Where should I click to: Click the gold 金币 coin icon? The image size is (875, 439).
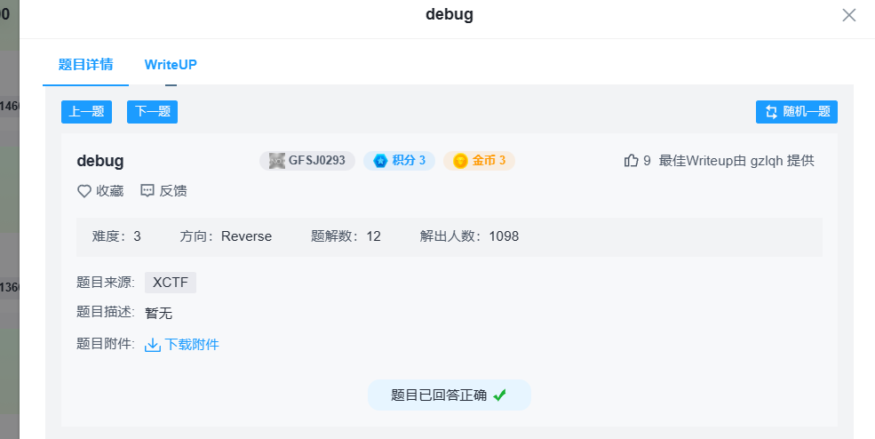tap(460, 161)
